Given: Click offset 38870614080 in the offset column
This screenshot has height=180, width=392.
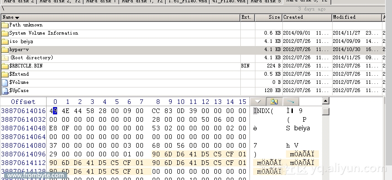Looking at the screenshot, I should tap(23, 146).
